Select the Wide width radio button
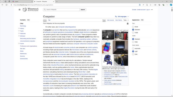This screenshot has width=173, height=97. (133, 42)
